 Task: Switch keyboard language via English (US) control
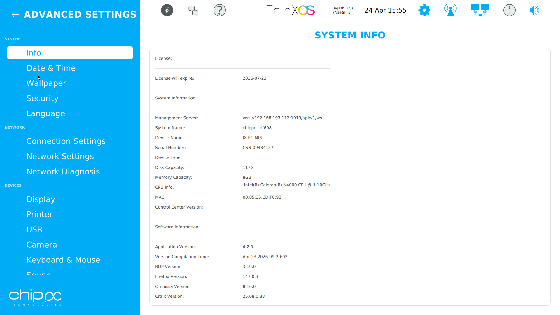coord(342,10)
